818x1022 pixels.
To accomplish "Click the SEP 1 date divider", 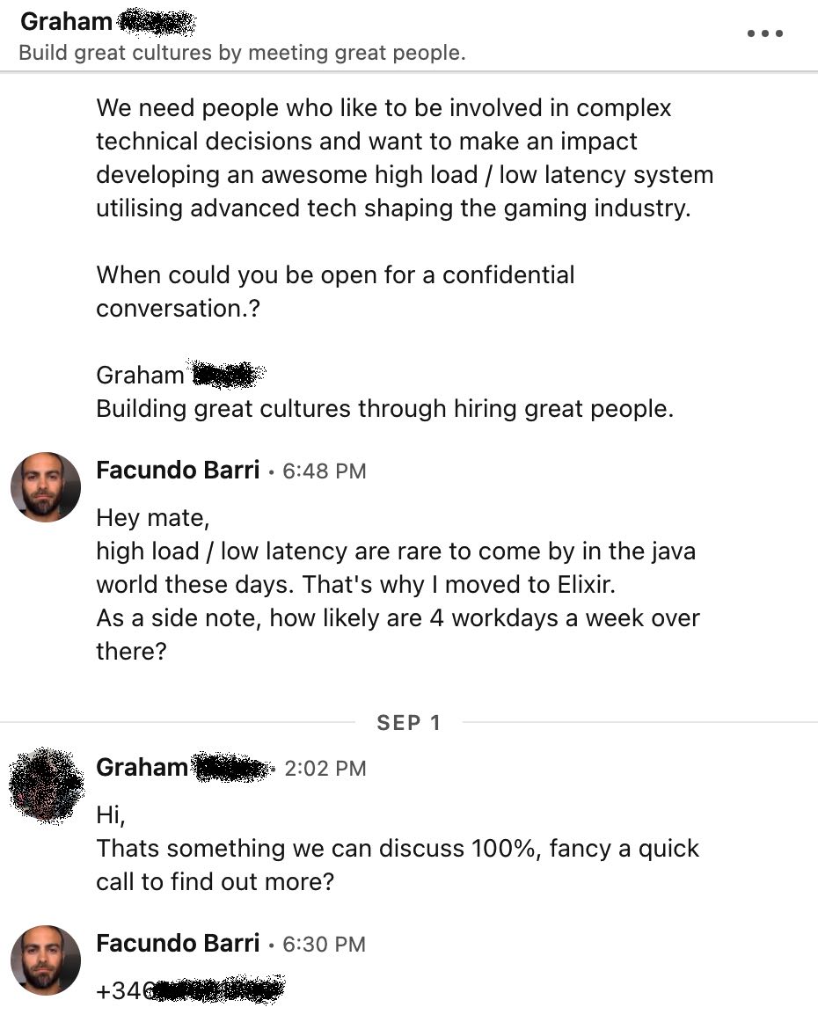I will tap(408, 723).
